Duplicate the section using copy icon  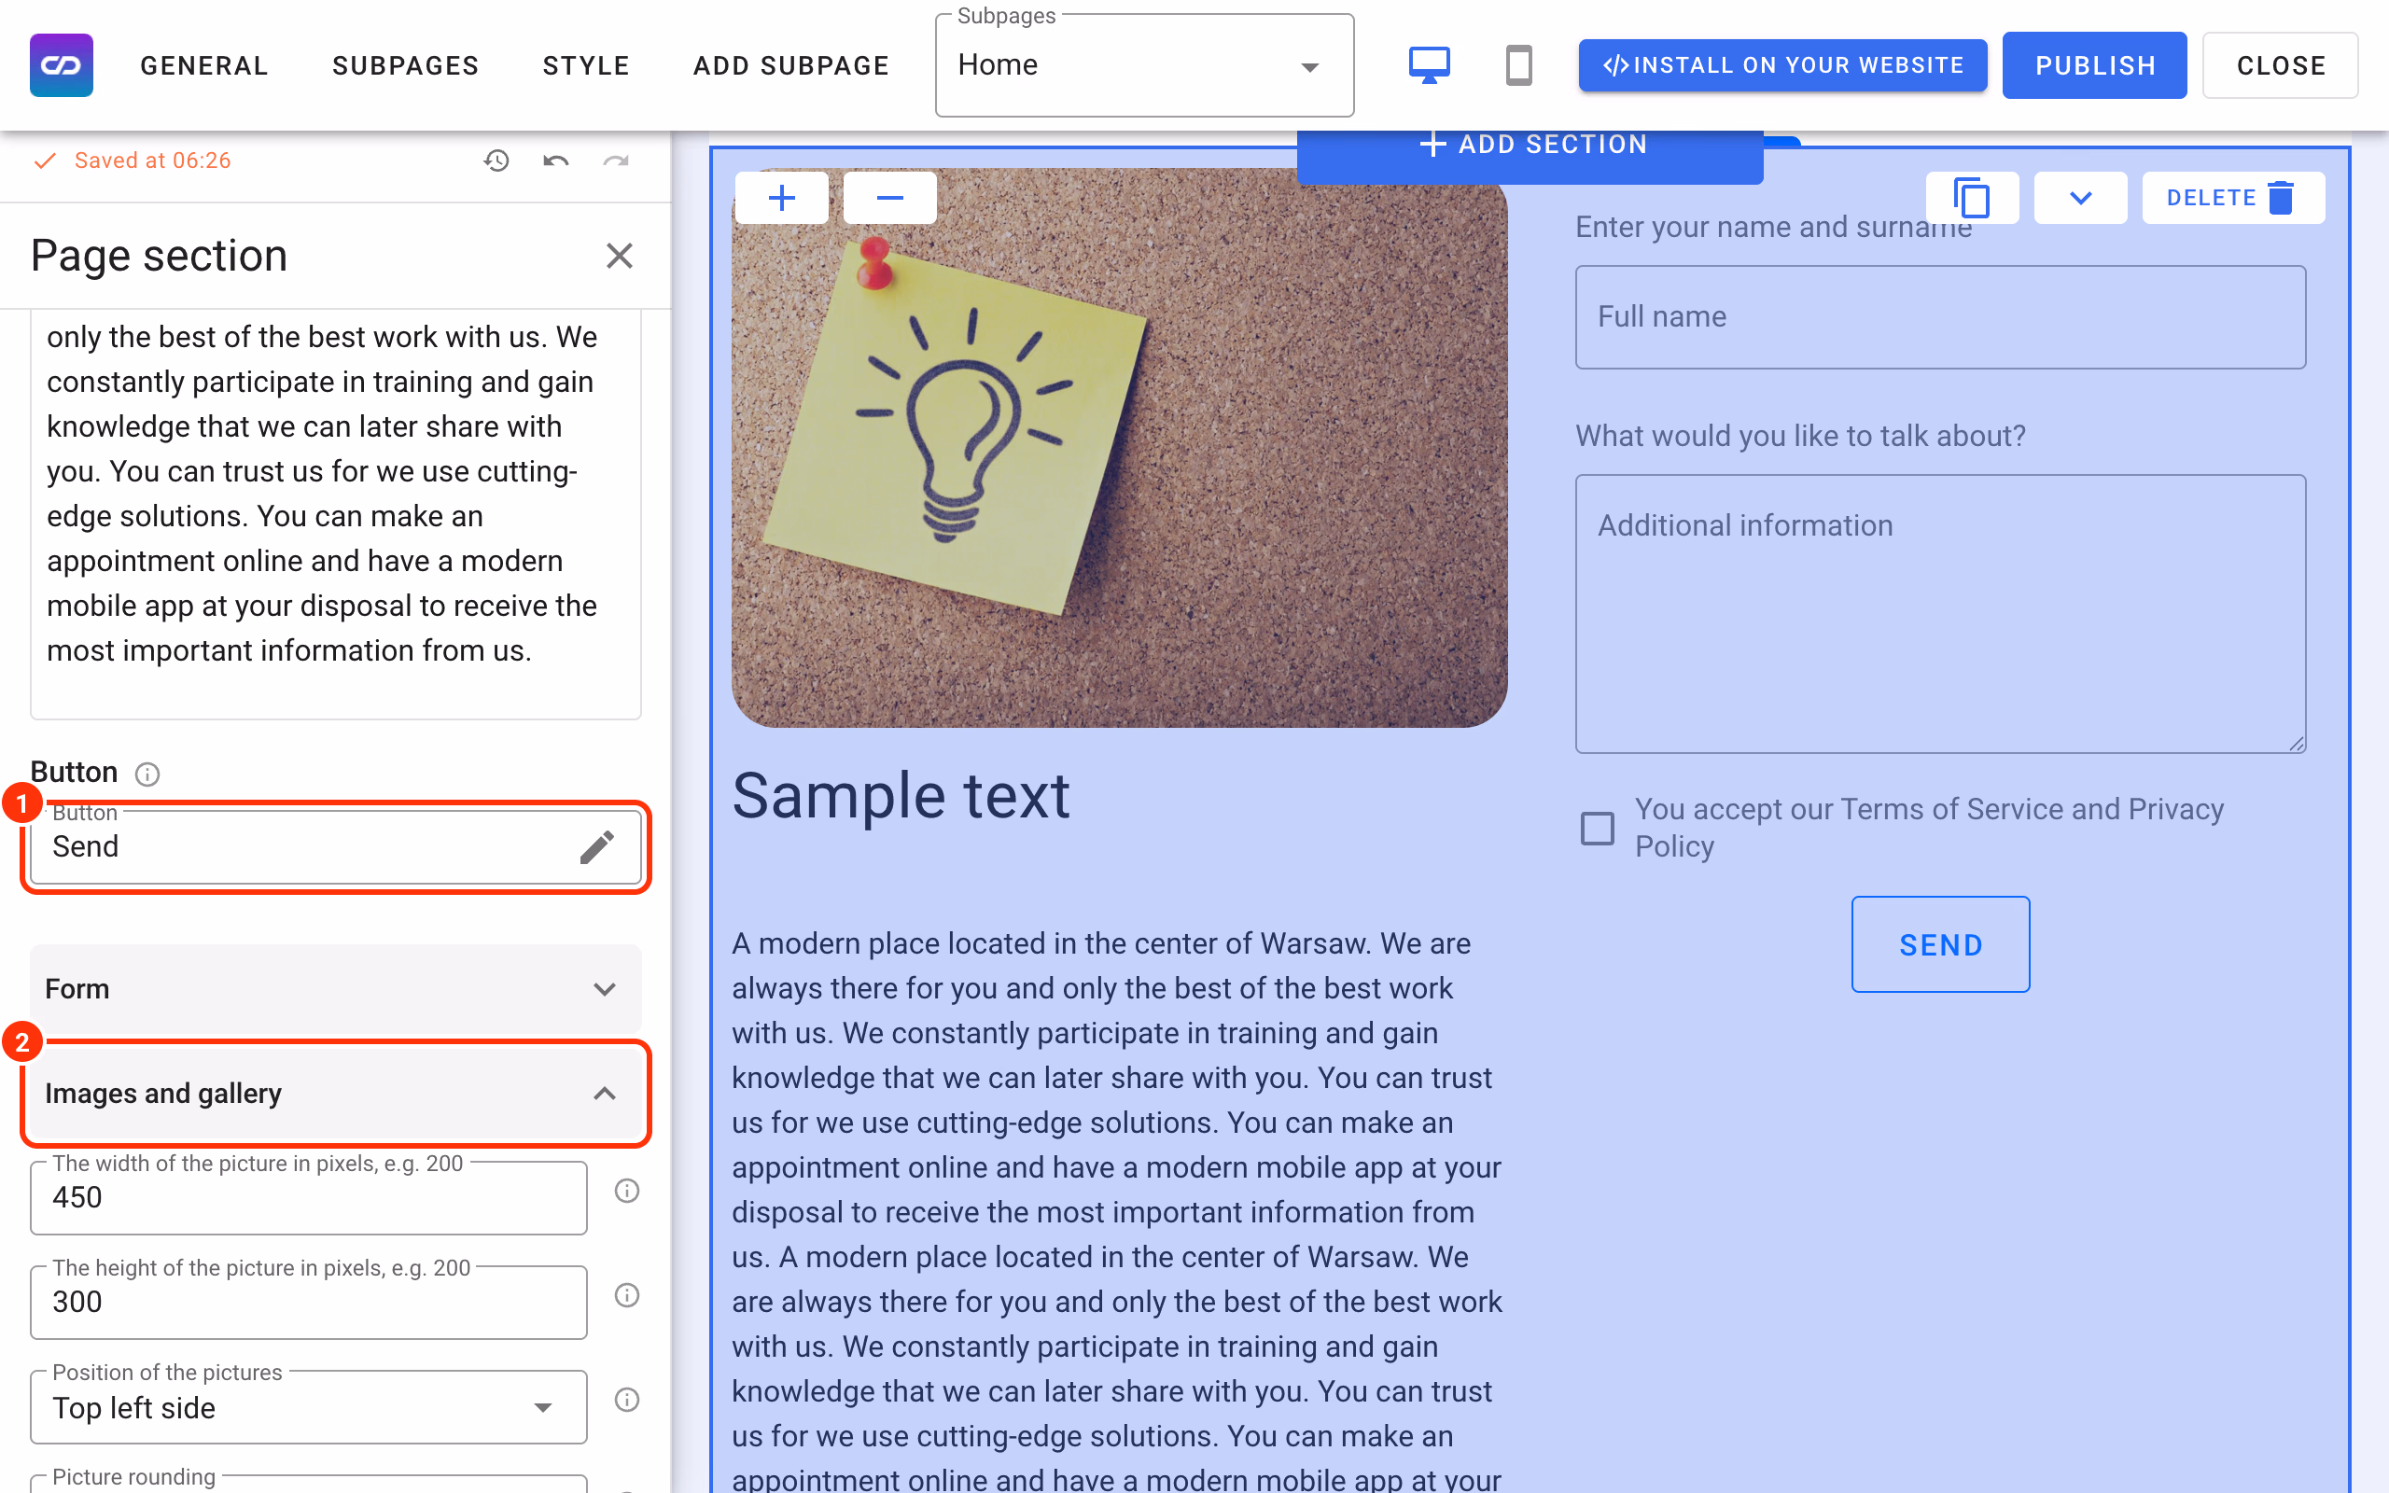[x=1972, y=199]
